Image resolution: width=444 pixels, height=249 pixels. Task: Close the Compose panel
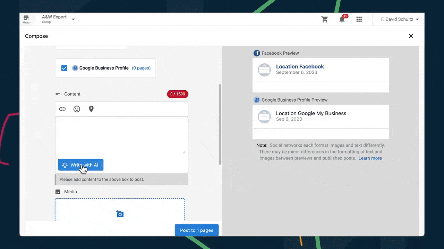[411, 36]
